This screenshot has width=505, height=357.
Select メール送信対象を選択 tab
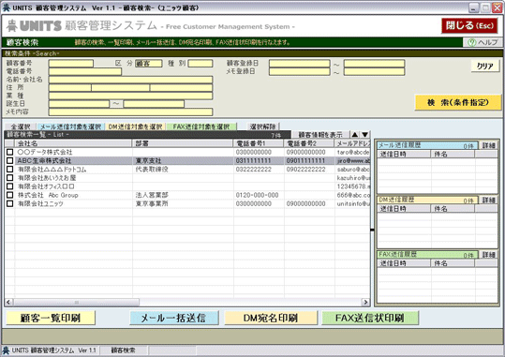pyautogui.click(x=70, y=126)
